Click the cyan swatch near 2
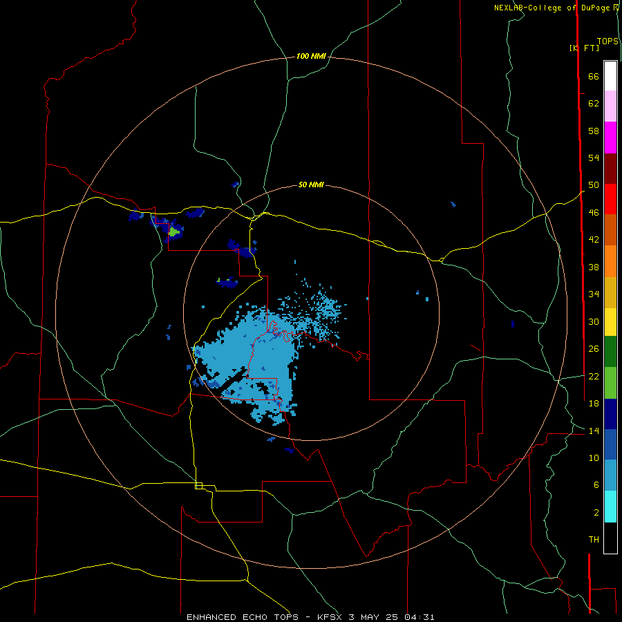 tap(610, 507)
